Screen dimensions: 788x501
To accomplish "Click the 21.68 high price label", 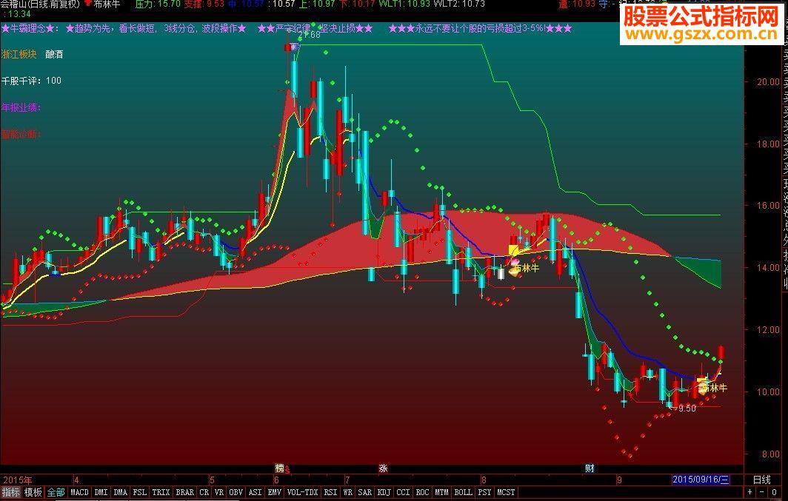I will pyautogui.click(x=310, y=35).
